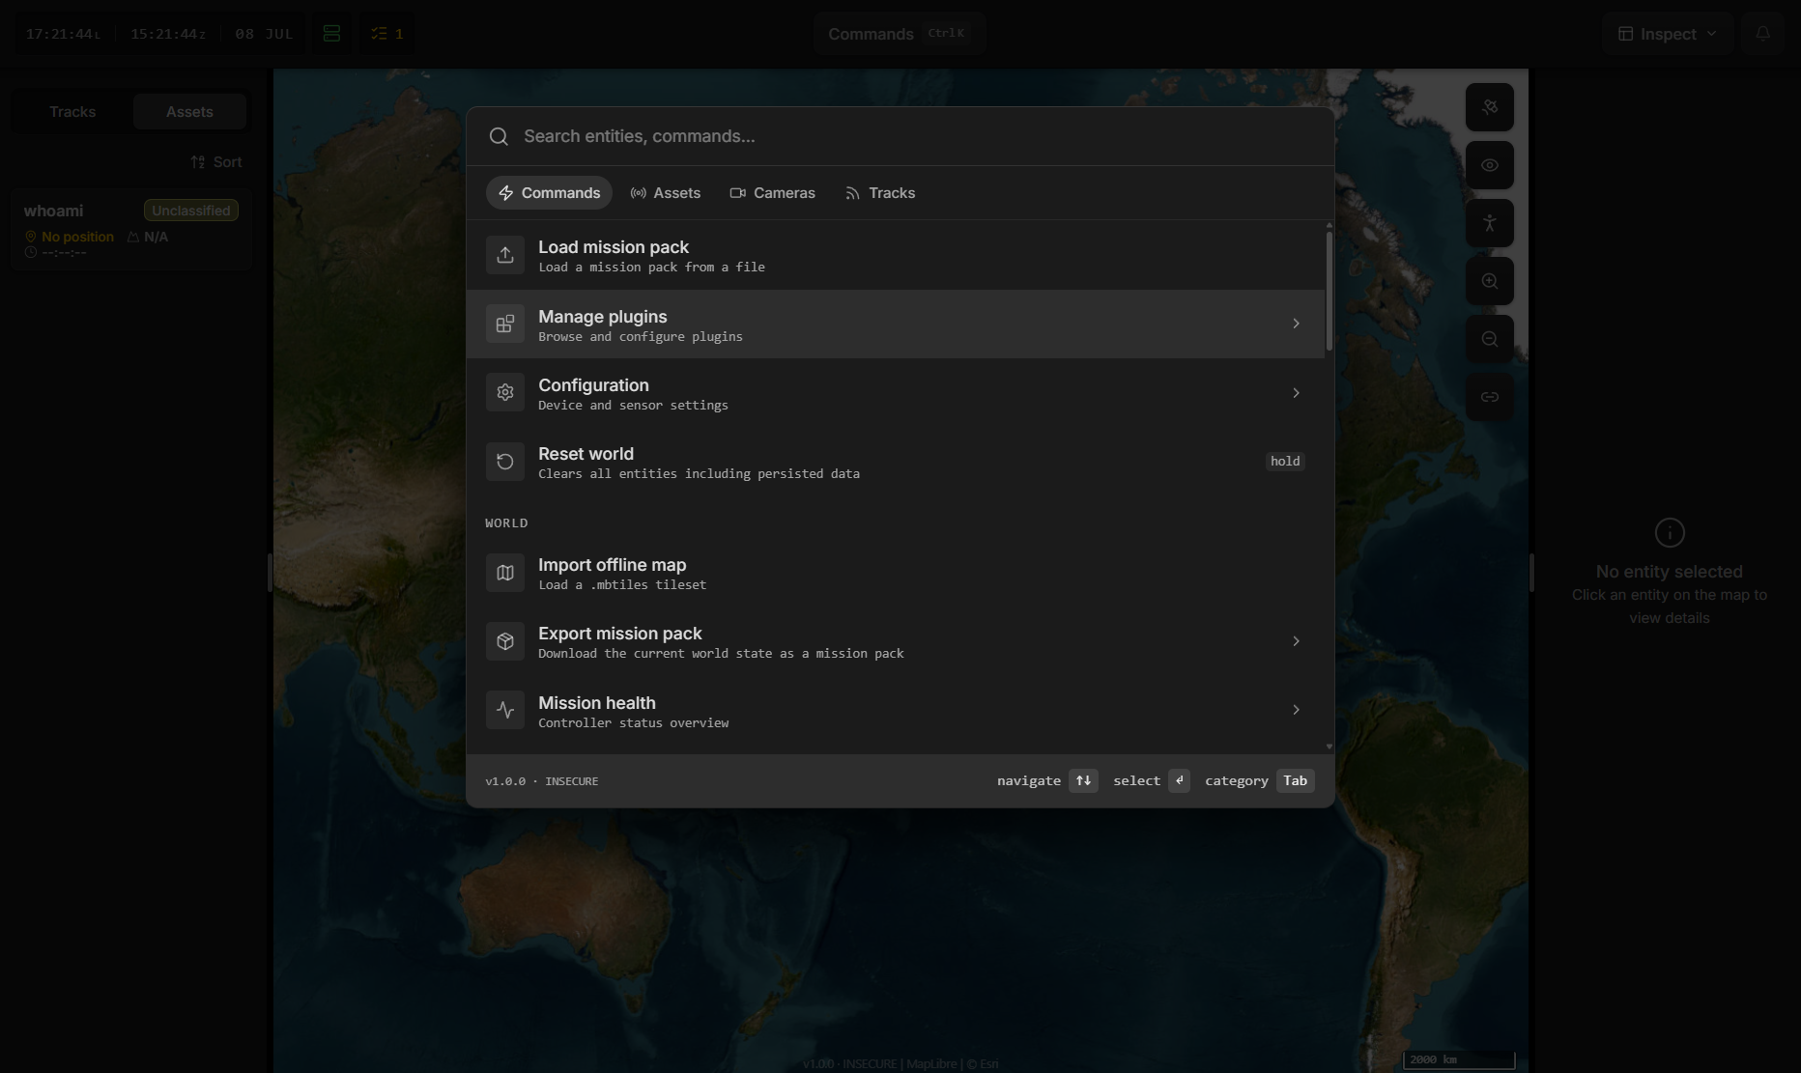Screen dimensions: 1801x1073
Task: Click the green server status icon
Action: click(x=331, y=34)
